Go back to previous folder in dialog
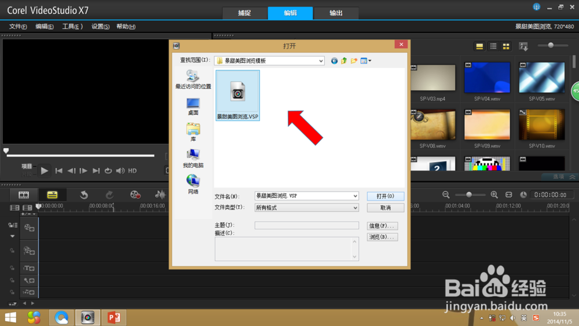Screen dimensions: 579x326 [x=334, y=61]
